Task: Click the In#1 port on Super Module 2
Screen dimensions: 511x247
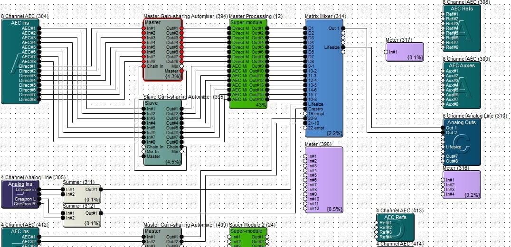Action: point(229,237)
